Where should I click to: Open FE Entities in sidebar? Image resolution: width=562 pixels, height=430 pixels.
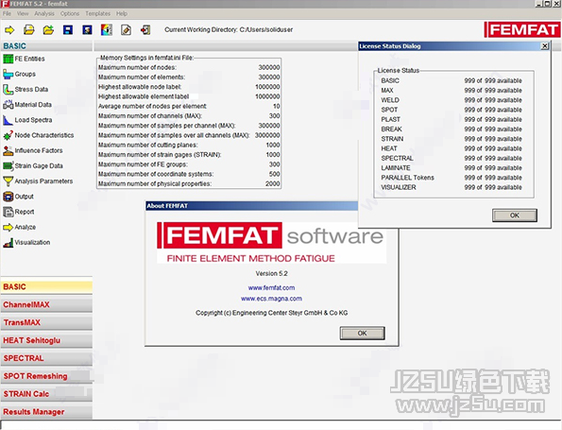click(24, 59)
